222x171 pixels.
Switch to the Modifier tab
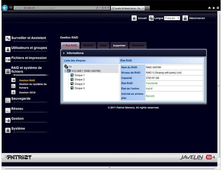(x=88, y=46)
